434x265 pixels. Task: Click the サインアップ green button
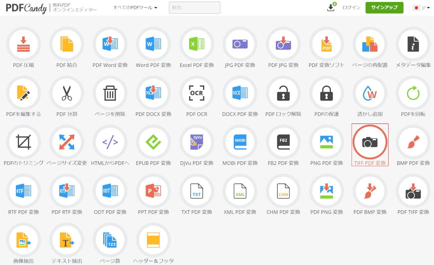(384, 7)
